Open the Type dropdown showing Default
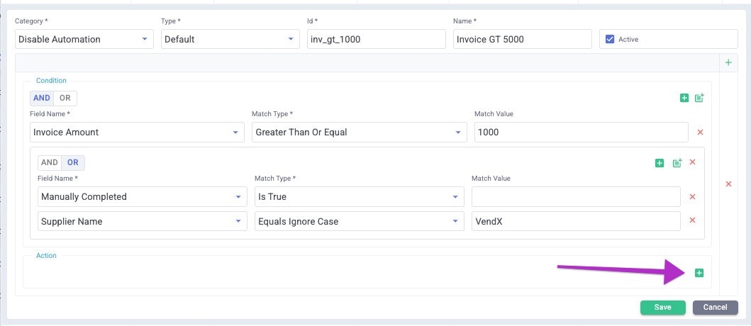 230,39
